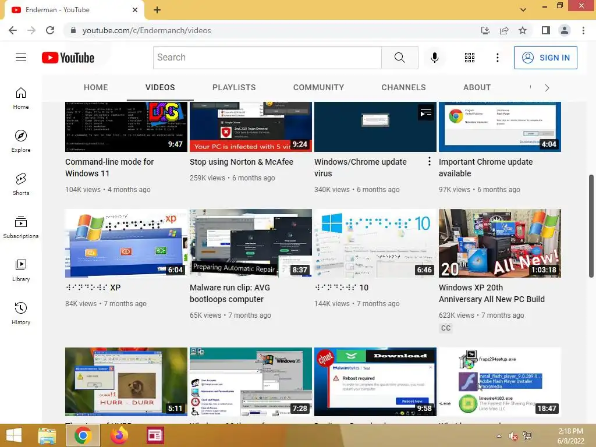Open History in the sidebar

[21, 314]
